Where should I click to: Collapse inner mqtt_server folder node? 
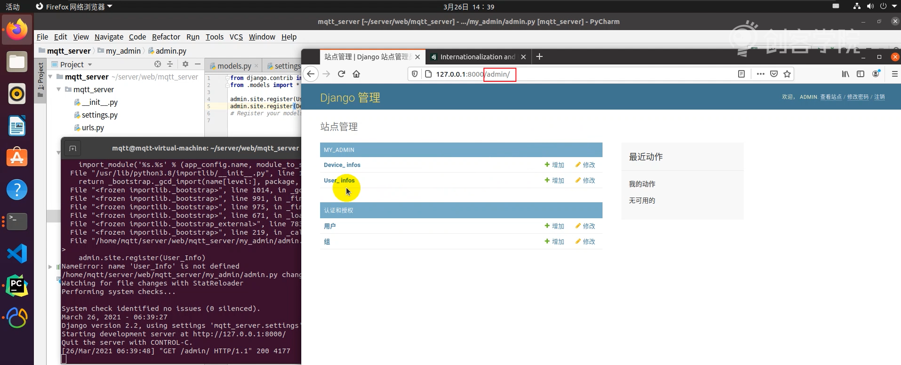pos(59,89)
